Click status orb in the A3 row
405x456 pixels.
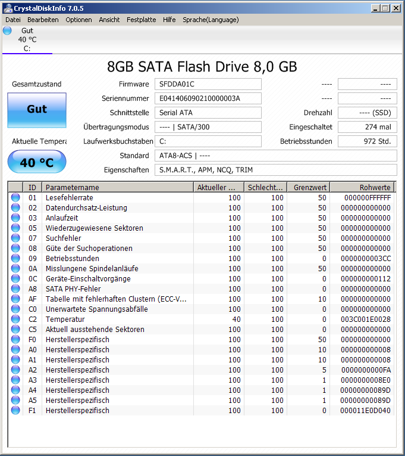point(15,380)
